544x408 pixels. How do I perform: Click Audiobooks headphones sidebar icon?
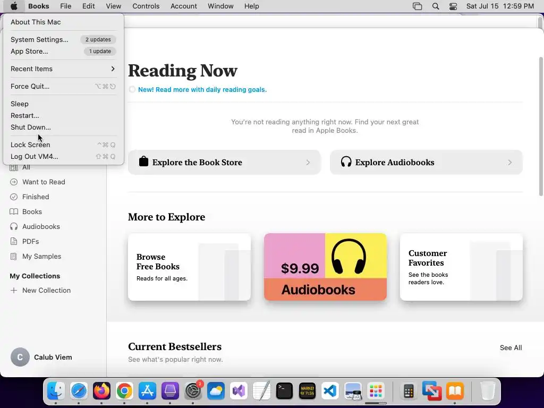tap(14, 226)
